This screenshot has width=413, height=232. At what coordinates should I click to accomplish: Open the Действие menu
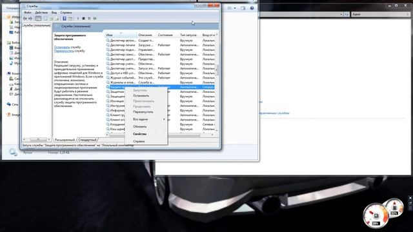pyautogui.click(x=41, y=12)
